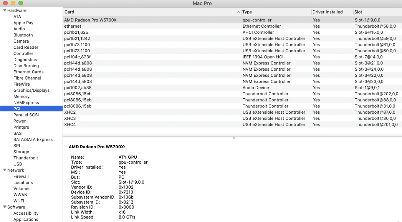
Task: Show Graphics/Displays information
Action: [x=31, y=90]
